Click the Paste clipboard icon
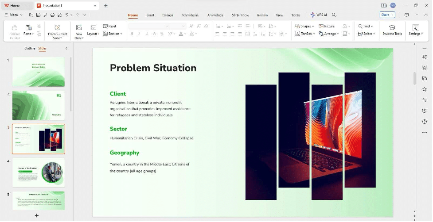The width and height of the screenshot is (433, 222). point(28,27)
